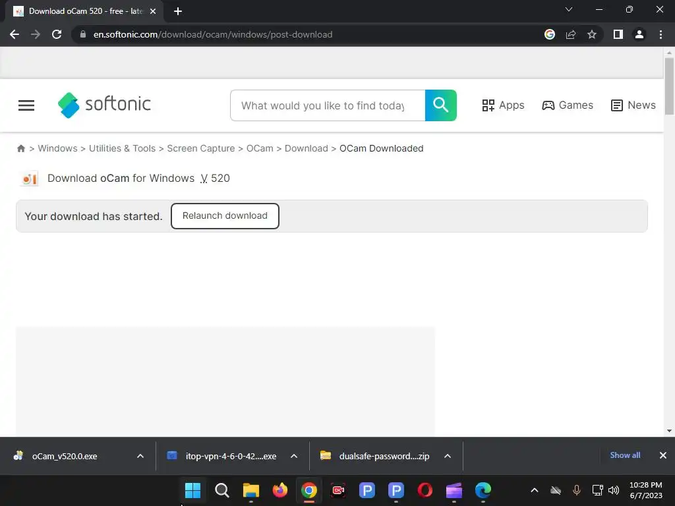Click the green search magnifier button

point(441,105)
